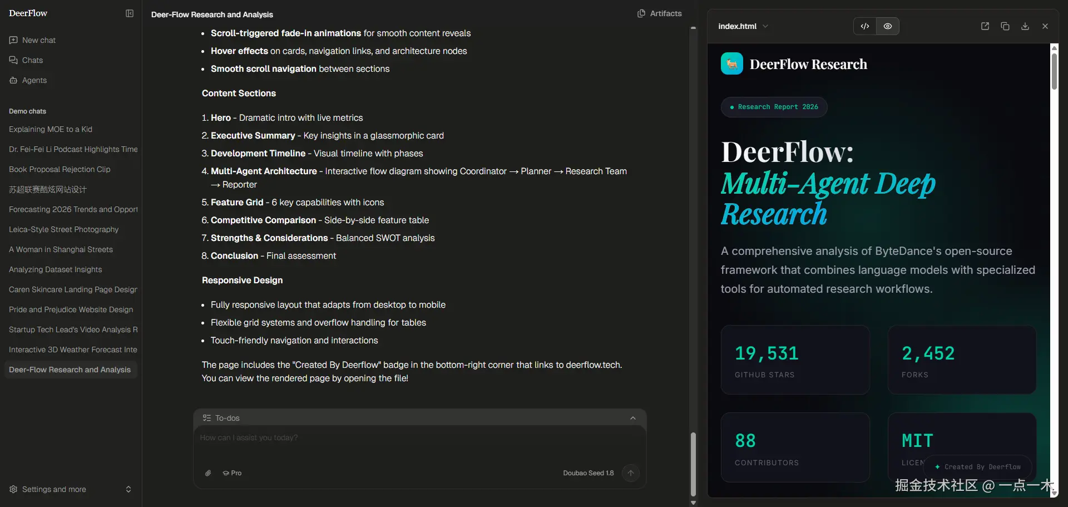Open the Artifacts panel
The height and width of the screenshot is (507, 1068).
[660, 13]
